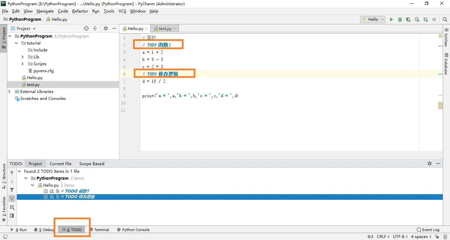Open the TODO panel settings gear

[430, 164]
